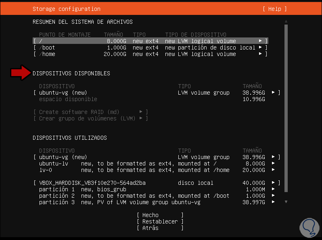Open arrow for used ubuntu-vg volume group

point(274,157)
